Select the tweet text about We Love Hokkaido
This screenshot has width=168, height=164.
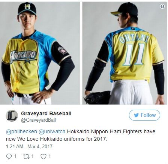tap(81, 135)
